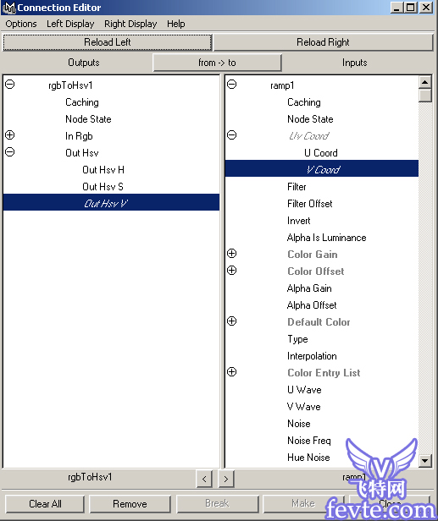The image size is (438, 521).
Task: Expand the In Rgb attribute
Action: [10, 135]
